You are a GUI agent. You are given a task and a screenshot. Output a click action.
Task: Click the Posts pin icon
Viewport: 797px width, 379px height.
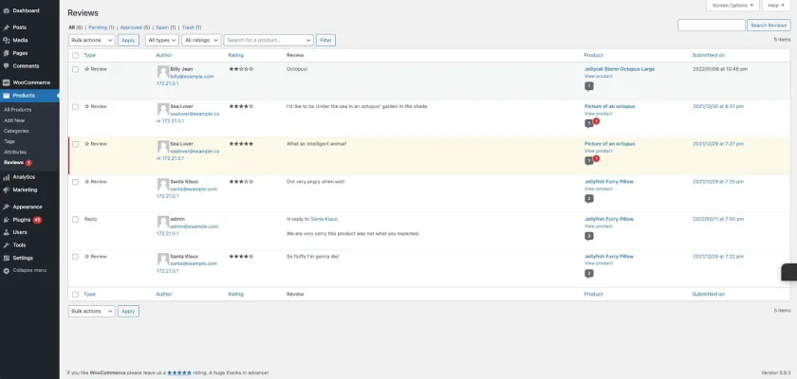[x=6, y=27]
